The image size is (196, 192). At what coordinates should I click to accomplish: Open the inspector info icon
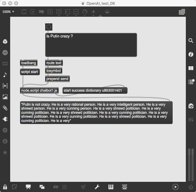click(x=191, y=55)
